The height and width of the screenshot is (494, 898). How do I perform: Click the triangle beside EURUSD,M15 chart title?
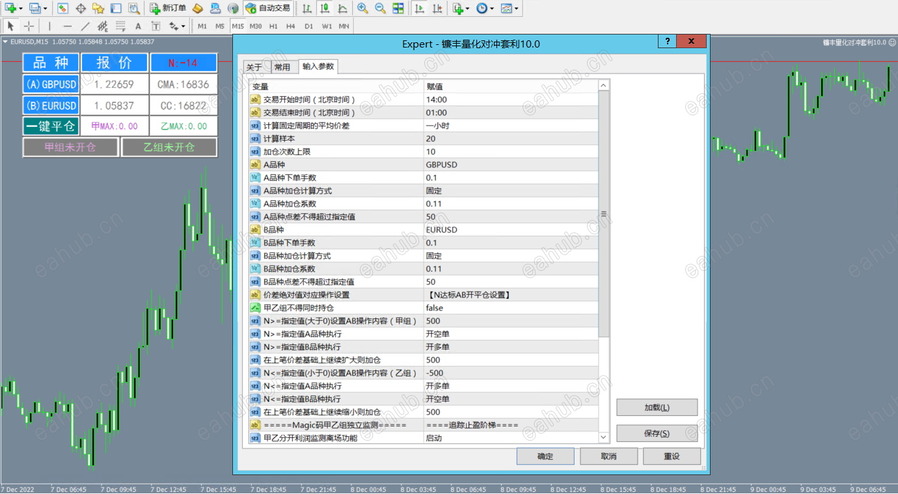coord(5,42)
